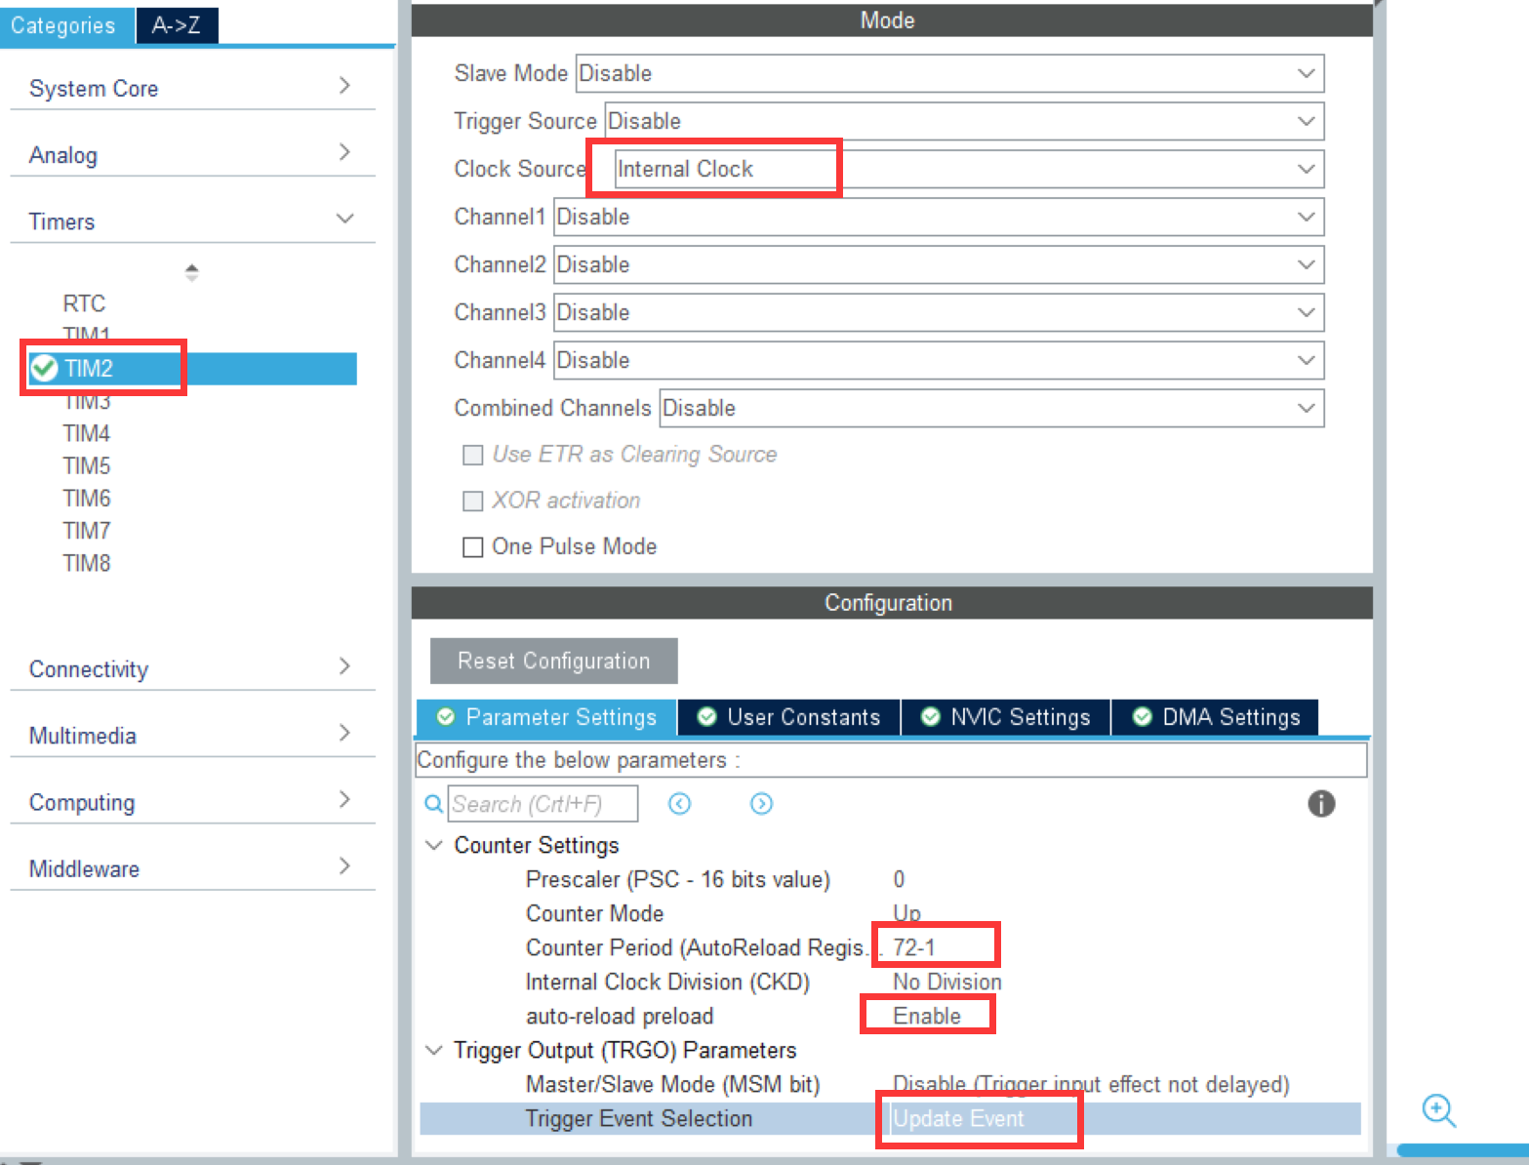Check Use ETR as Clearing Source
The width and height of the screenshot is (1529, 1165).
coord(473,455)
